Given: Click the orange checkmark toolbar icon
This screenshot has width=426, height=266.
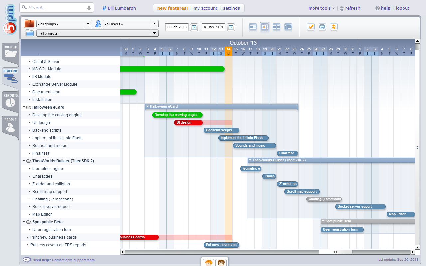Looking at the screenshot, I should (311, 27).
